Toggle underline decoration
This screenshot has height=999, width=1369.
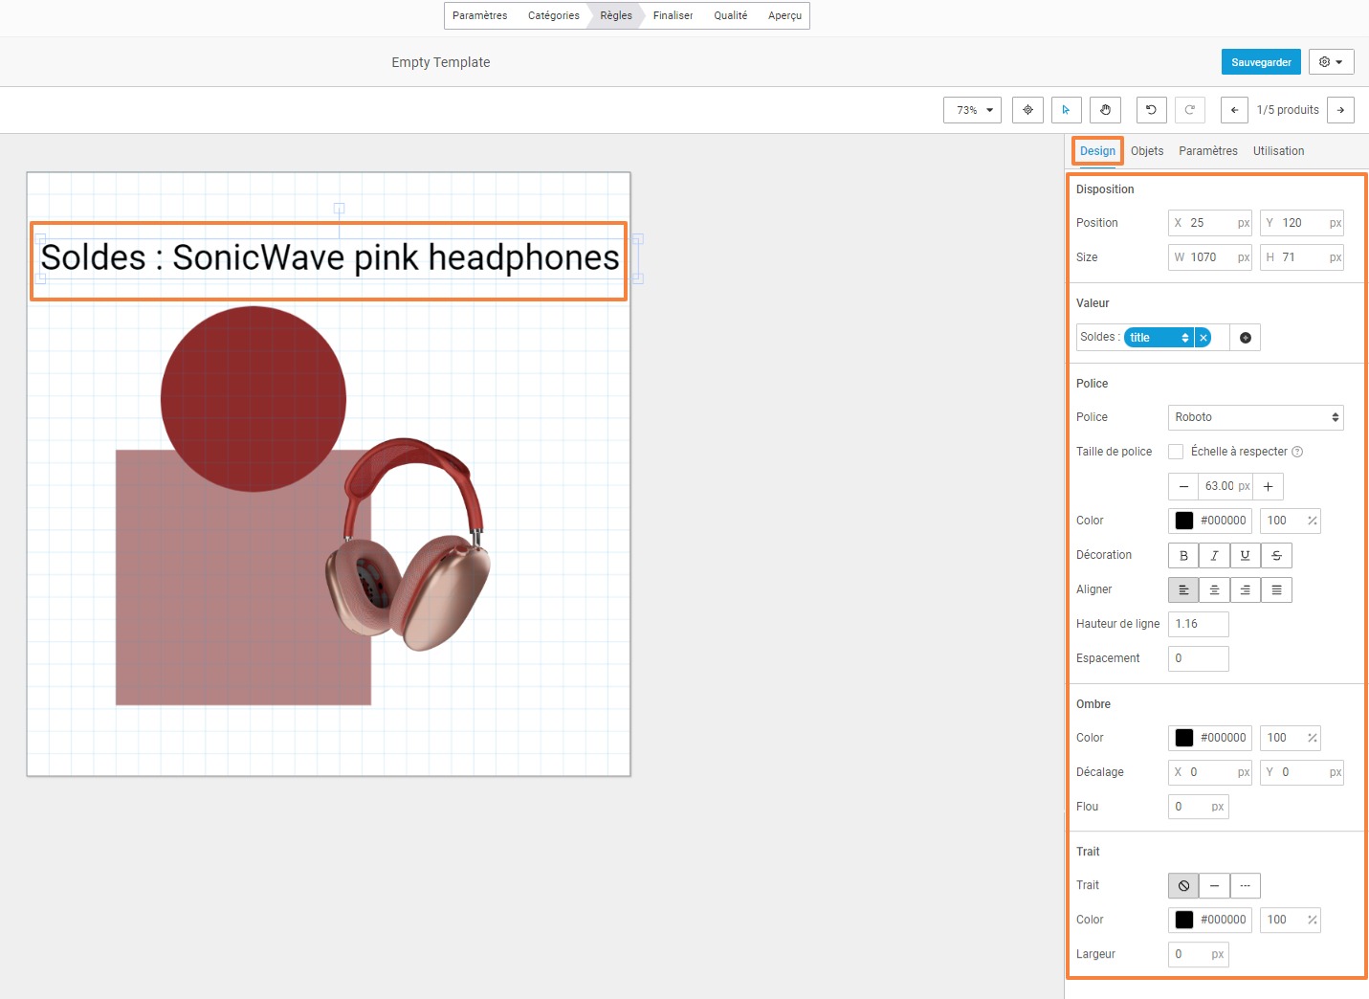coord(1245,555)
